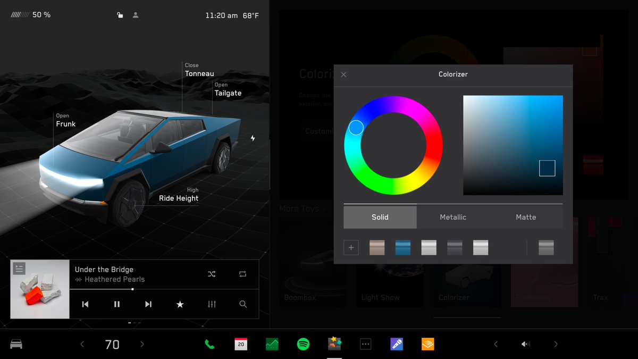Open the driver profile icon
Image resolution: width=638 pixels, height=359 pixels.
pyautogui.click(x=136, y=15)
